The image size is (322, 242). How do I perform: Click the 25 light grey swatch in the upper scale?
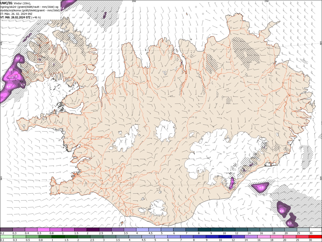click(303, 230)
